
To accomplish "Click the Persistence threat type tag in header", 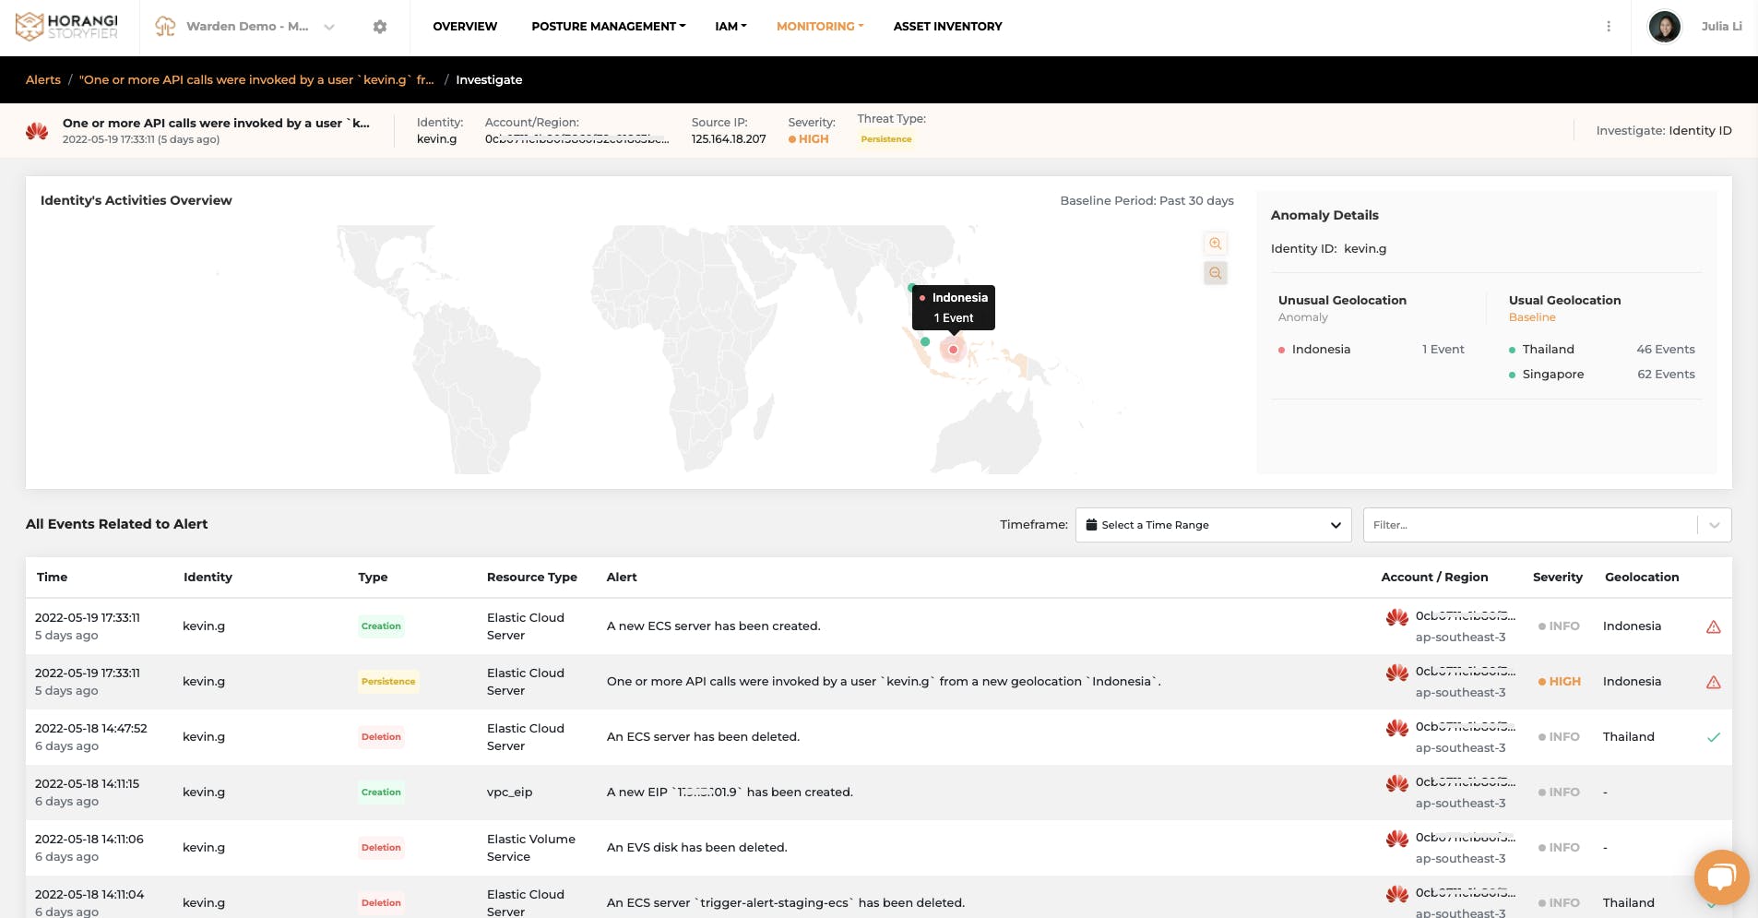I will tap(886, 139).
